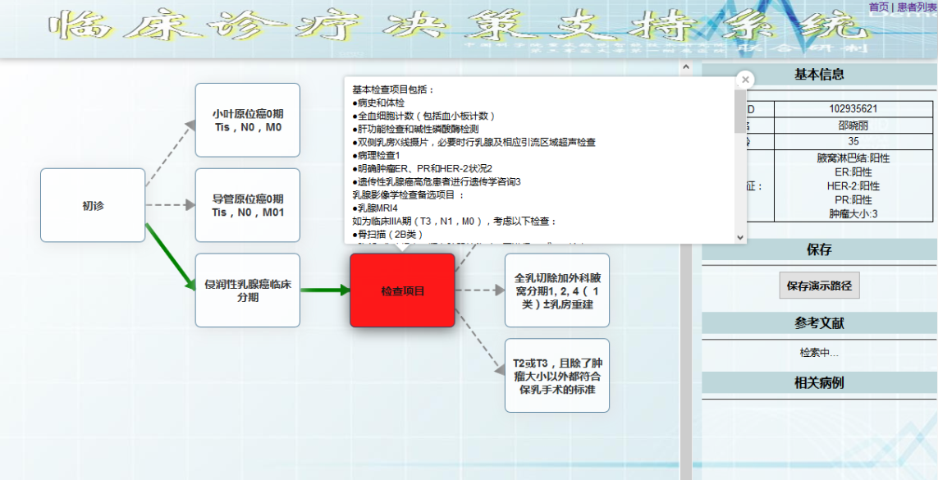Go to the 首页 link
The height and width of the screenshot is (480, 938).
coord(878,7)
